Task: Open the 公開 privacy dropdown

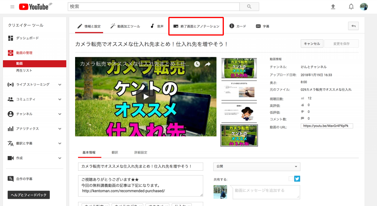Action: click(x=257, y=166)
